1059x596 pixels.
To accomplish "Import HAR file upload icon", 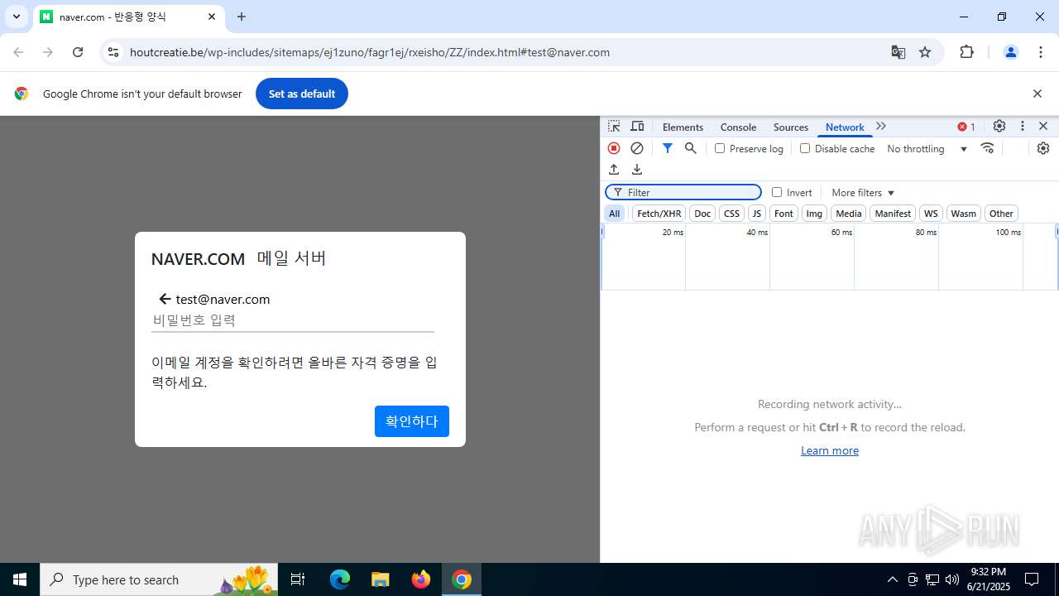I will click(614, 169).
